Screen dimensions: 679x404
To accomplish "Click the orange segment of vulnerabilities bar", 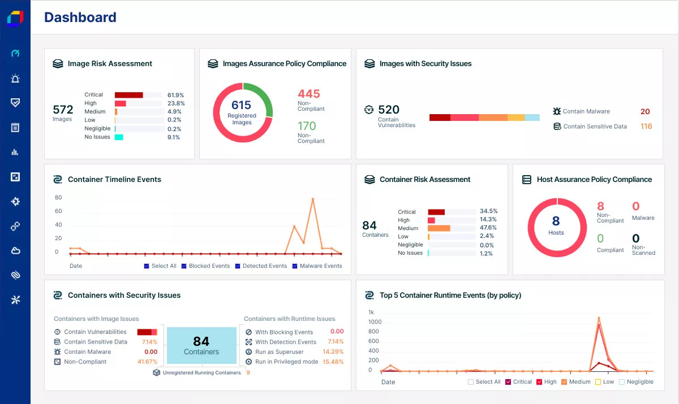I will point(493,118).
